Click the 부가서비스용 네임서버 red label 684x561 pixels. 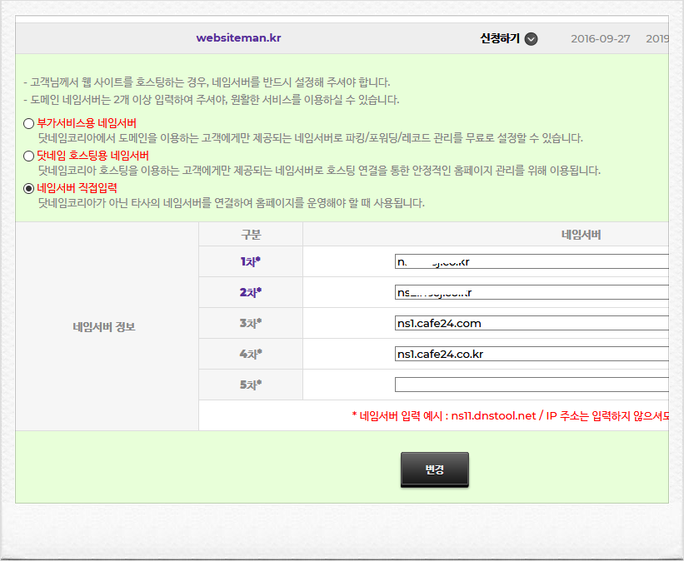87,123
